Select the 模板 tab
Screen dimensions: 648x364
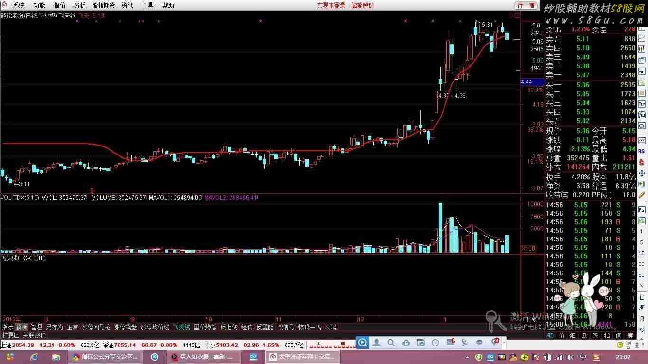coord(21,327)
